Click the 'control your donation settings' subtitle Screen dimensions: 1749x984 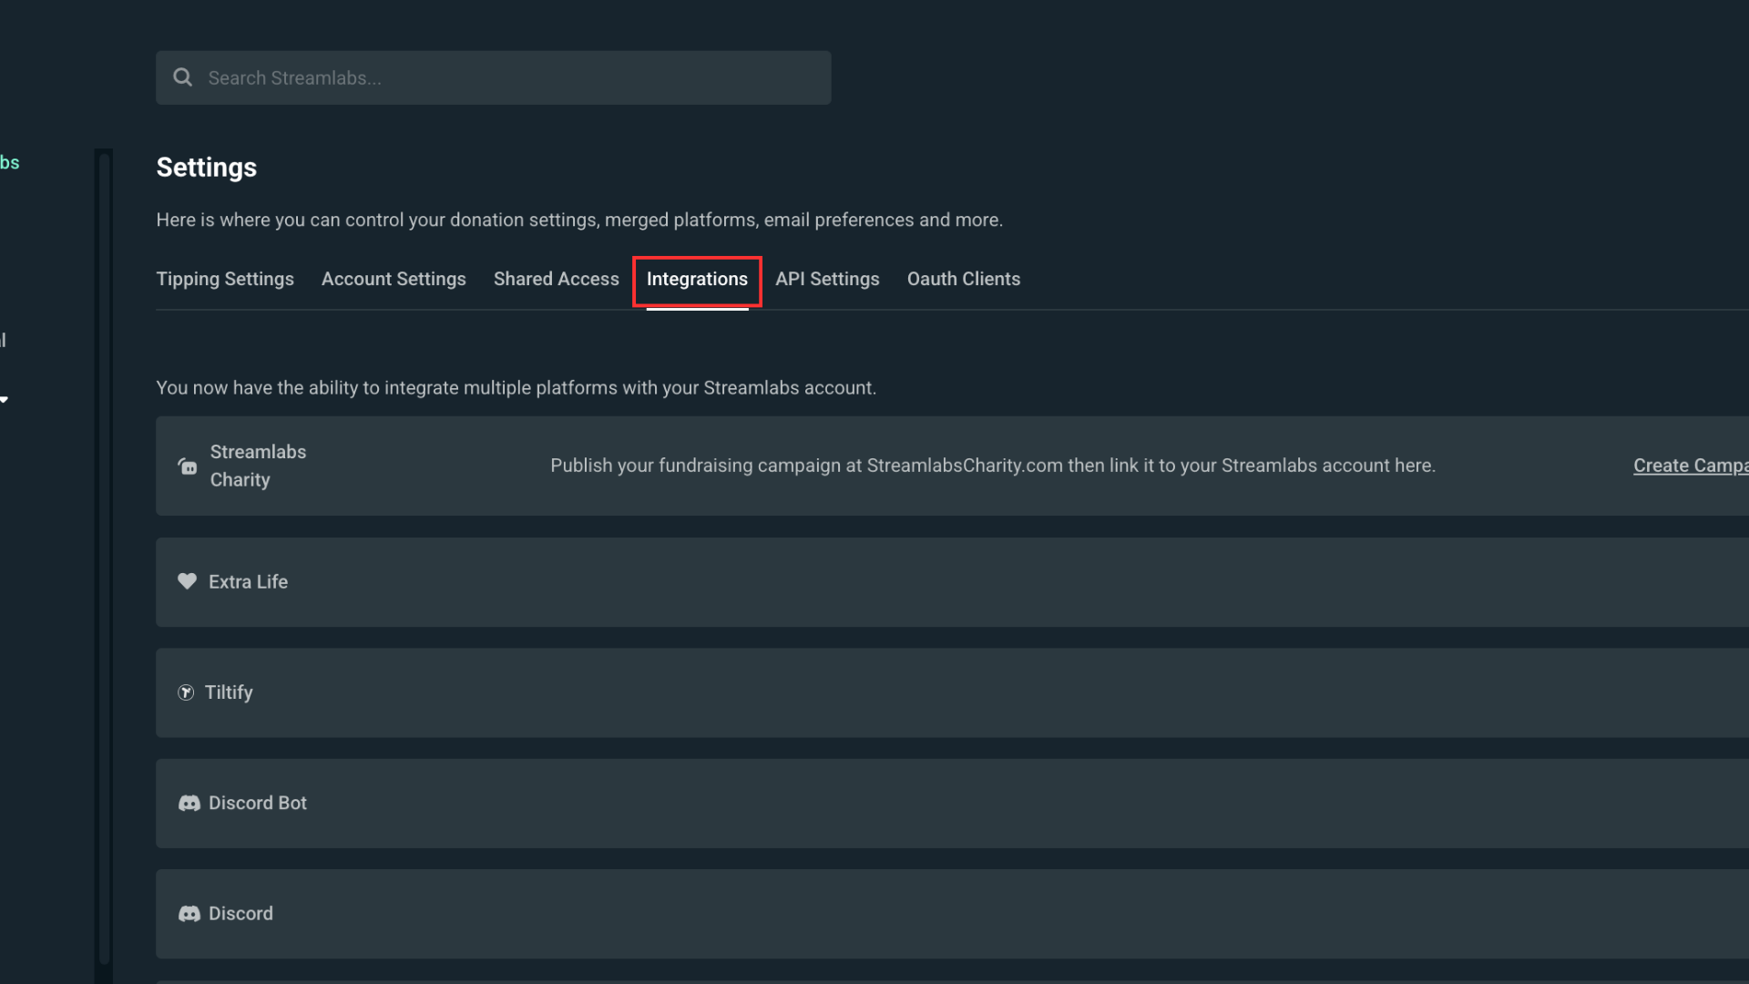pos(579,220)
